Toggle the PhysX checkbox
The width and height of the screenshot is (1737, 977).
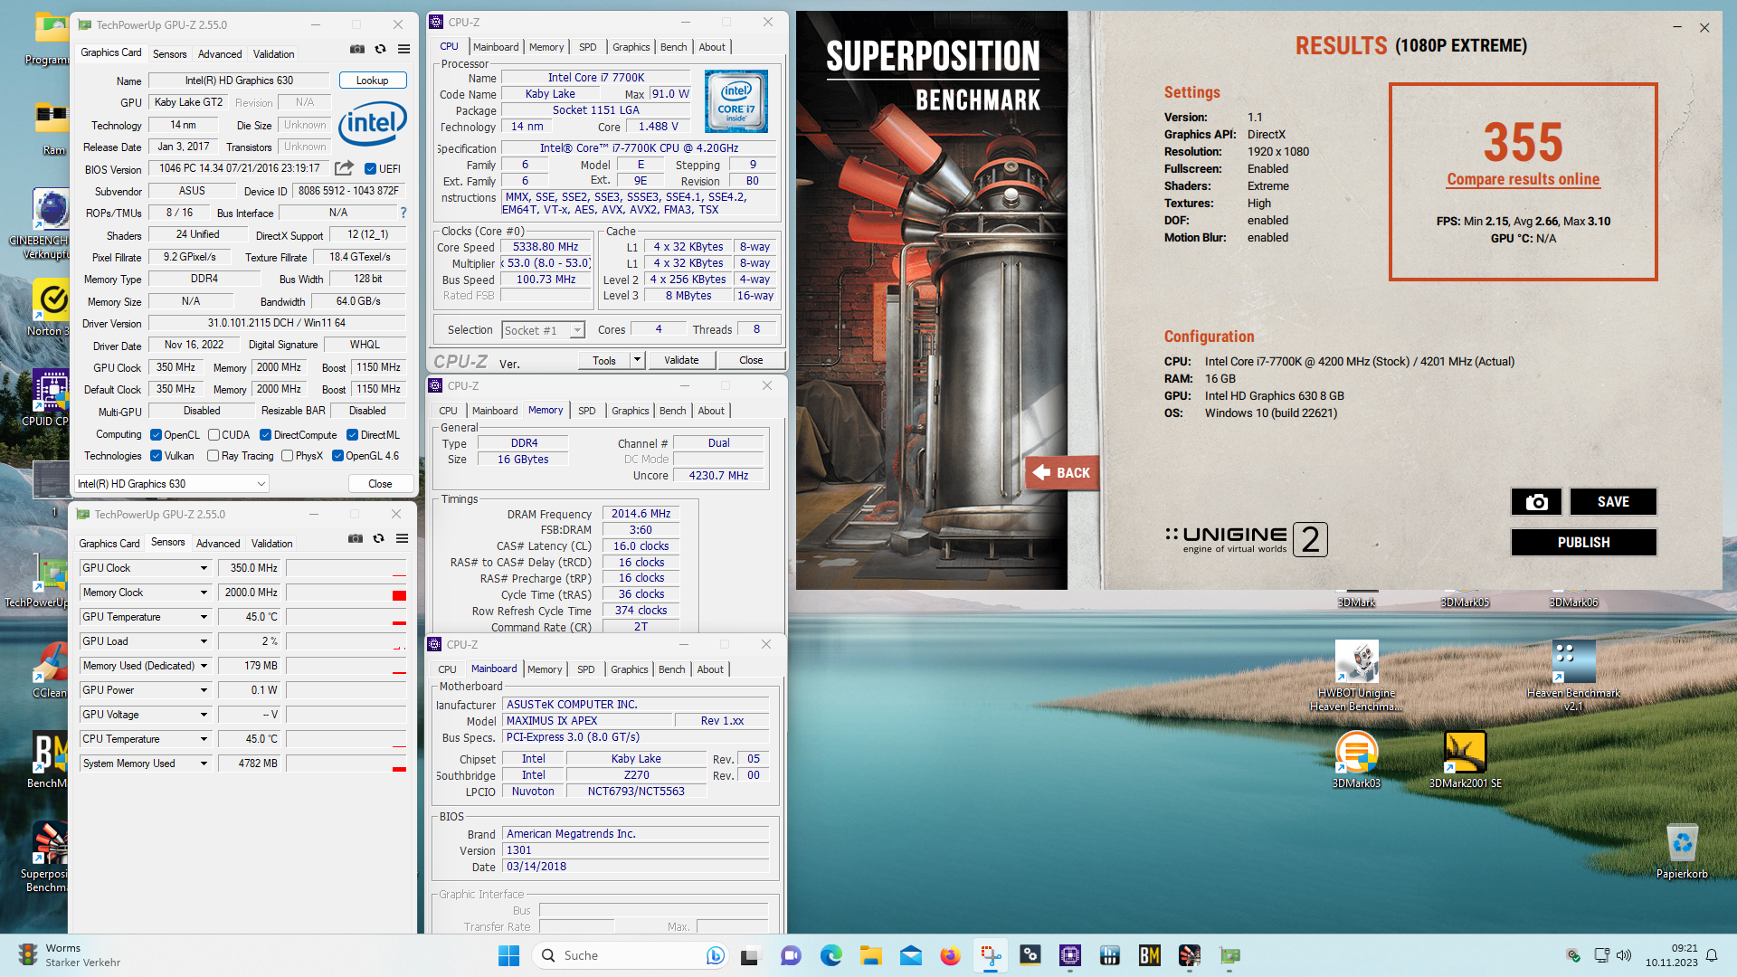pyautogui.click(x=287, y=456)
